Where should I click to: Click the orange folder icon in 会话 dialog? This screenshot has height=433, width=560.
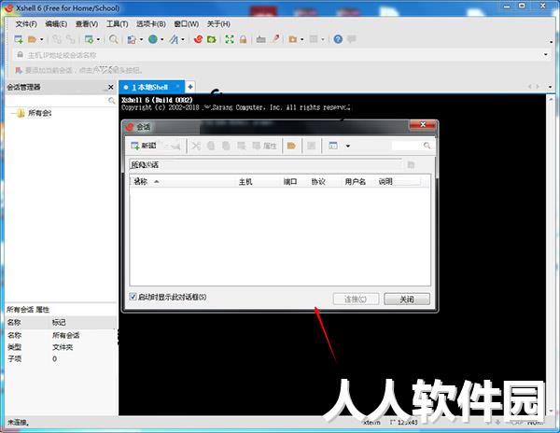tap(291, 146)
